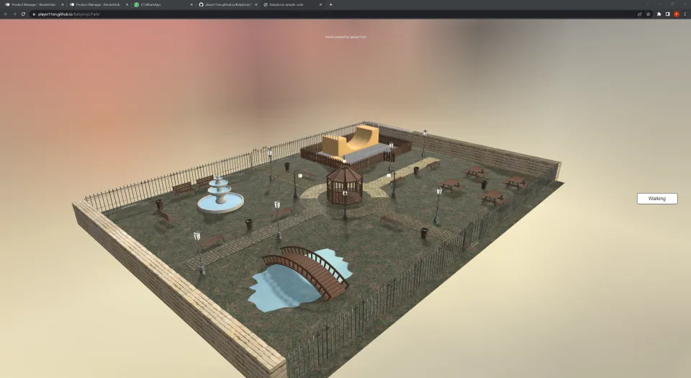Reload the page with the refresh icon
The height and width of the screenshot is (378, 691).
23,14
